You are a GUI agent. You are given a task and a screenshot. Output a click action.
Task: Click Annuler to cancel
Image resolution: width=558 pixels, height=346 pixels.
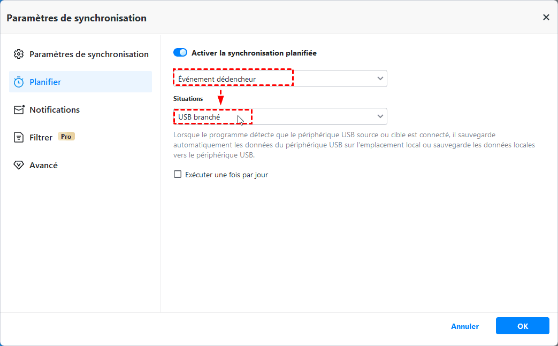465,326
